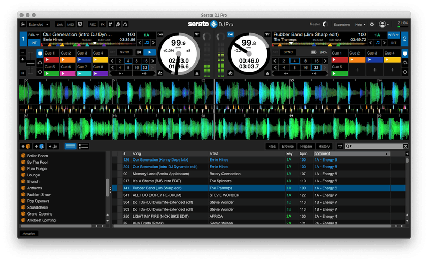Enable SYNC on deck 1
This screenshot has height=261, width=428.
125,52
